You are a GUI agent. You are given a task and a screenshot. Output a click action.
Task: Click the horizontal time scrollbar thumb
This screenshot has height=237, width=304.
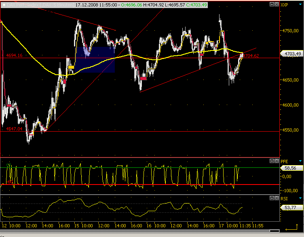(x=274, y=231)
